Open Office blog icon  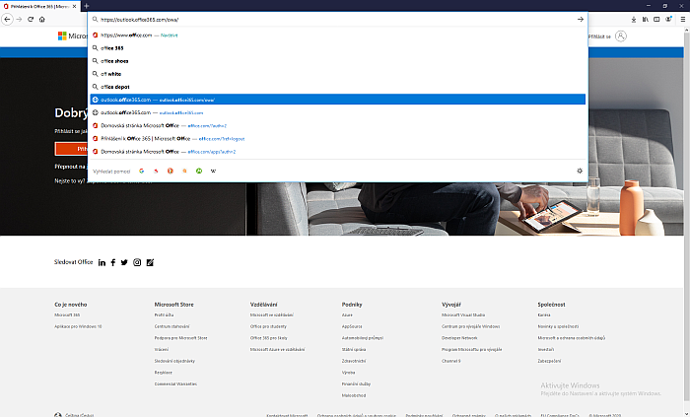click(x=150, y=262)
